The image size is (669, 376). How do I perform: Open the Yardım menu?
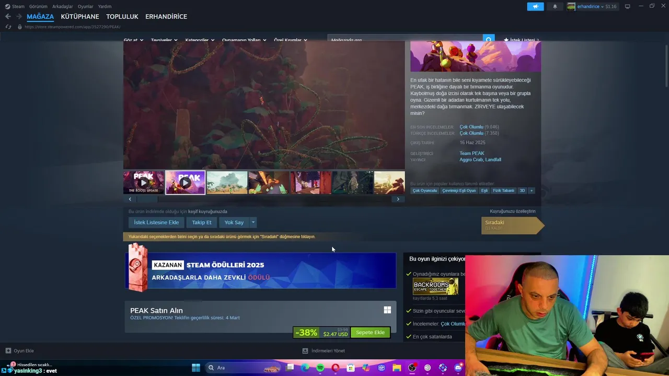(105, 6)
